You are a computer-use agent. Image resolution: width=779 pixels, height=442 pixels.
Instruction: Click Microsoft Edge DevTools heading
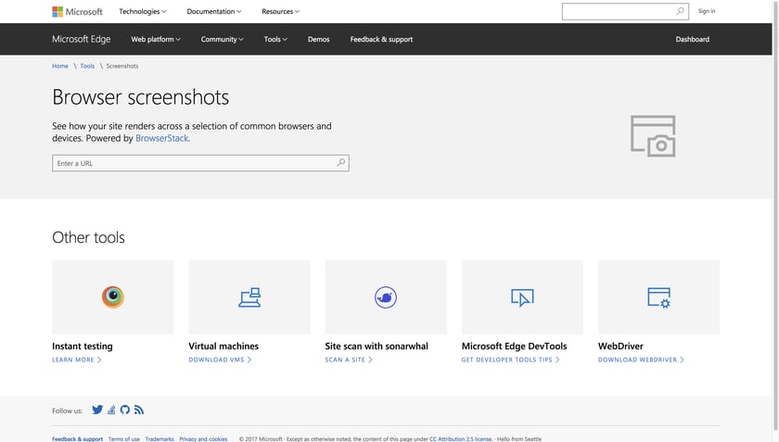pos(514,347)
